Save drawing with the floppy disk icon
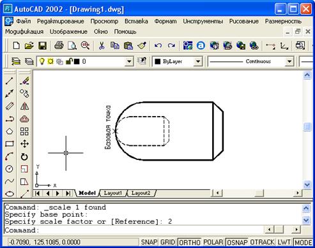The width and height of the screenshot is (315, 248). coord(42,46)
